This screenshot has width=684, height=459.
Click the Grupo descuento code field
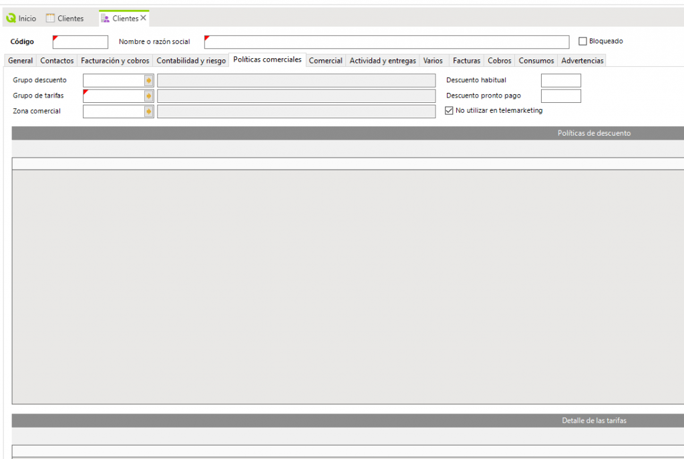click(114, 80)
